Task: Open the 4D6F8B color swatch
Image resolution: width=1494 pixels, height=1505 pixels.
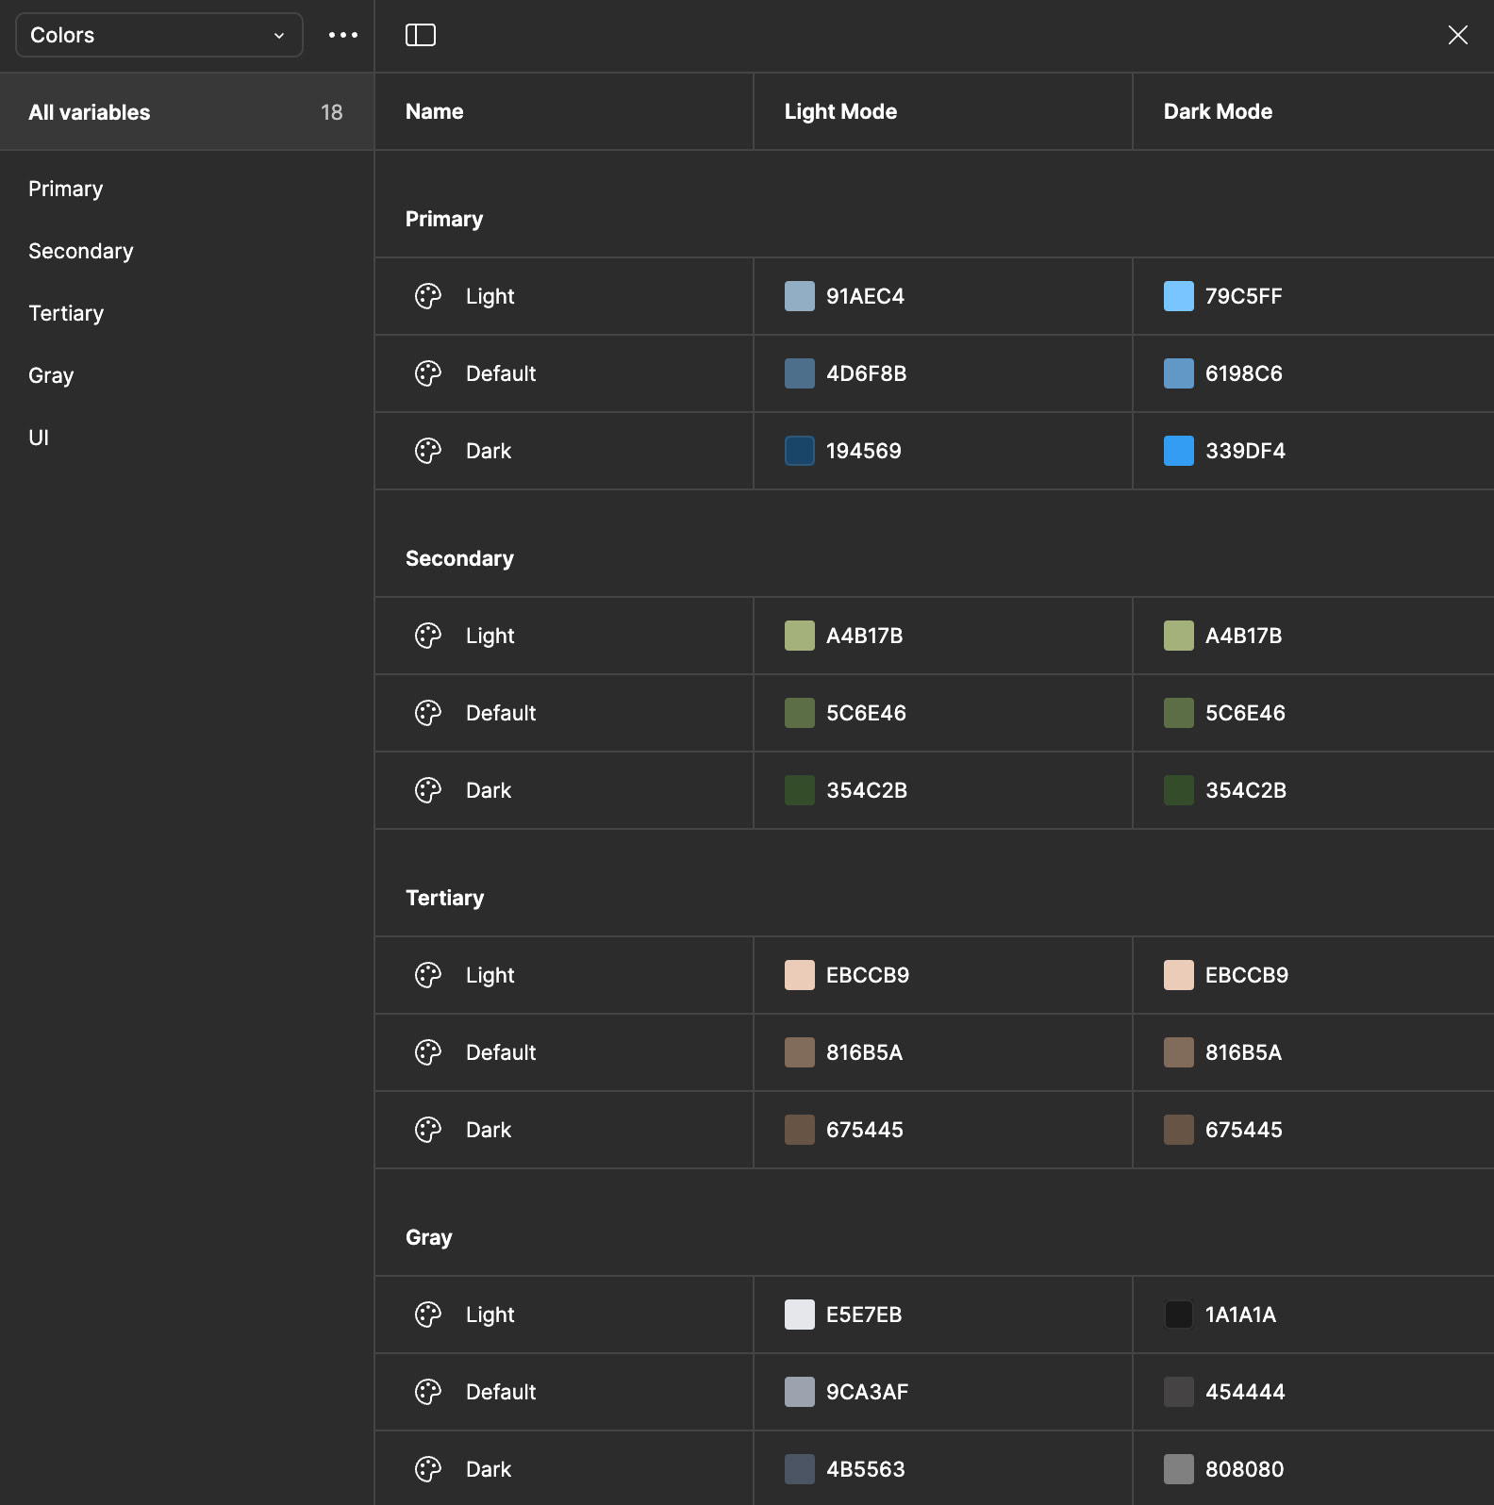Action: [800, 373]
